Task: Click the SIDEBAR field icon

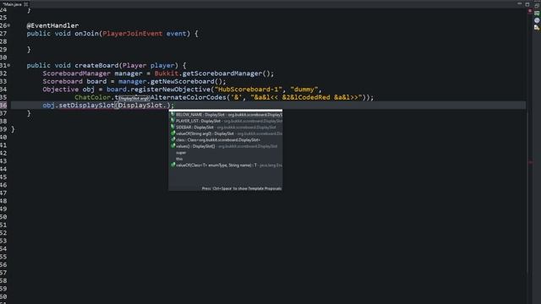Action: pyautogui.click(x=172, y=127)
